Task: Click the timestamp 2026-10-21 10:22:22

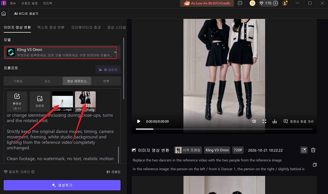Action: (x=265, y=150)
